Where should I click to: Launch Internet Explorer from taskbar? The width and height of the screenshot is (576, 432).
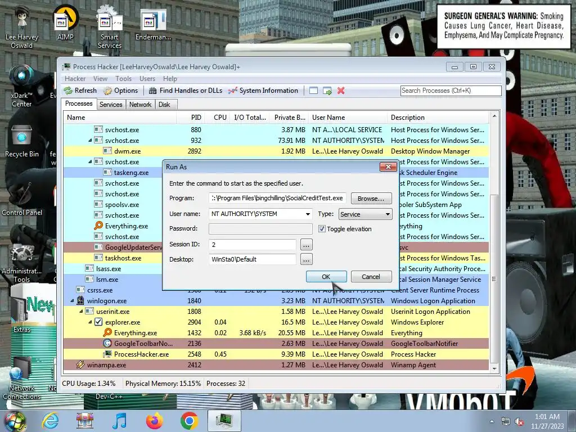coord(50,421)
